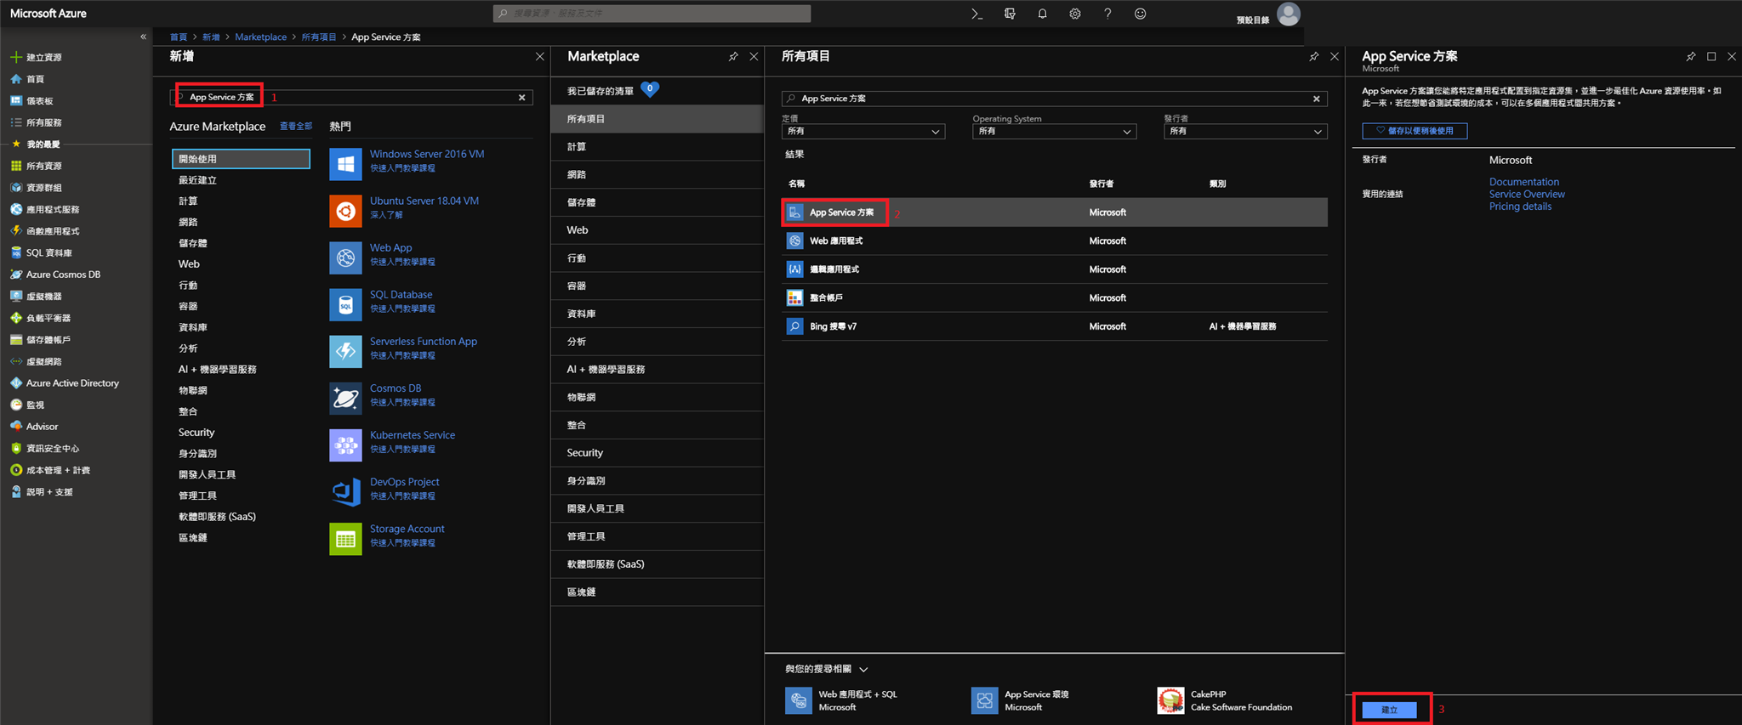Click the CakePHP icon
The image size is (1742, 725).
tap(1170, 700)
